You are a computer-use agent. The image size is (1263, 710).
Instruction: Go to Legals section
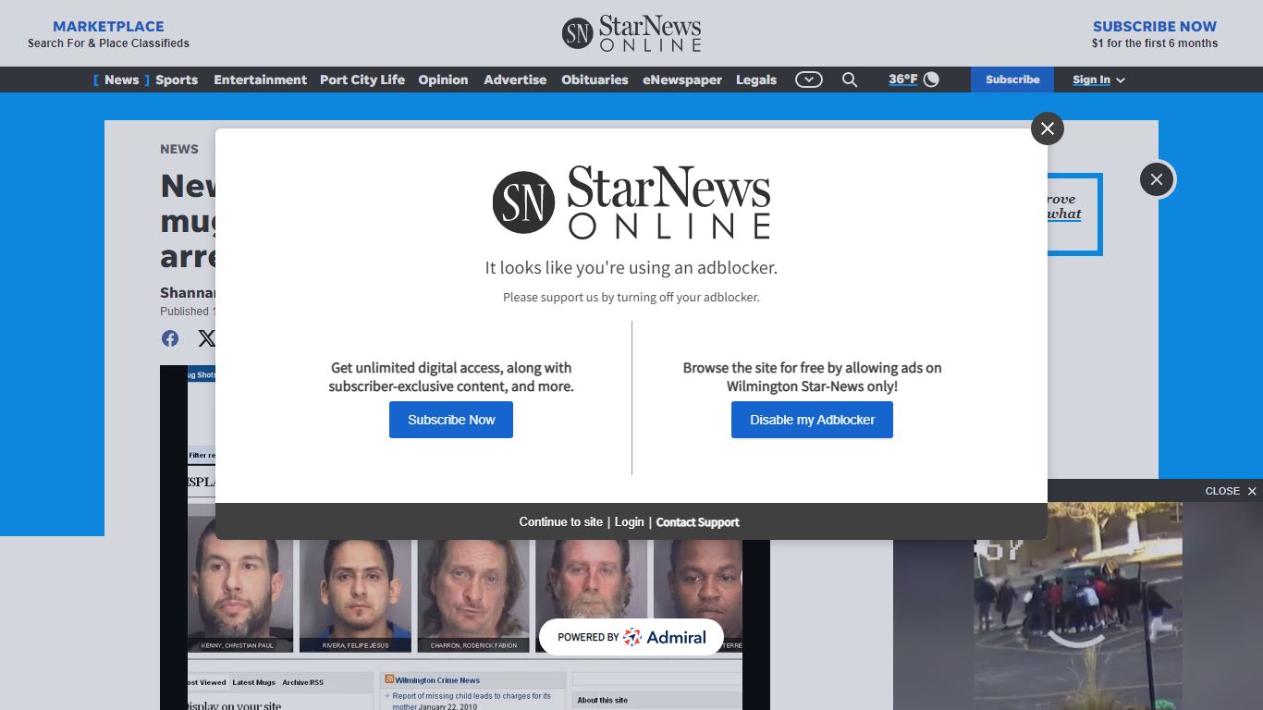point(756,80)
